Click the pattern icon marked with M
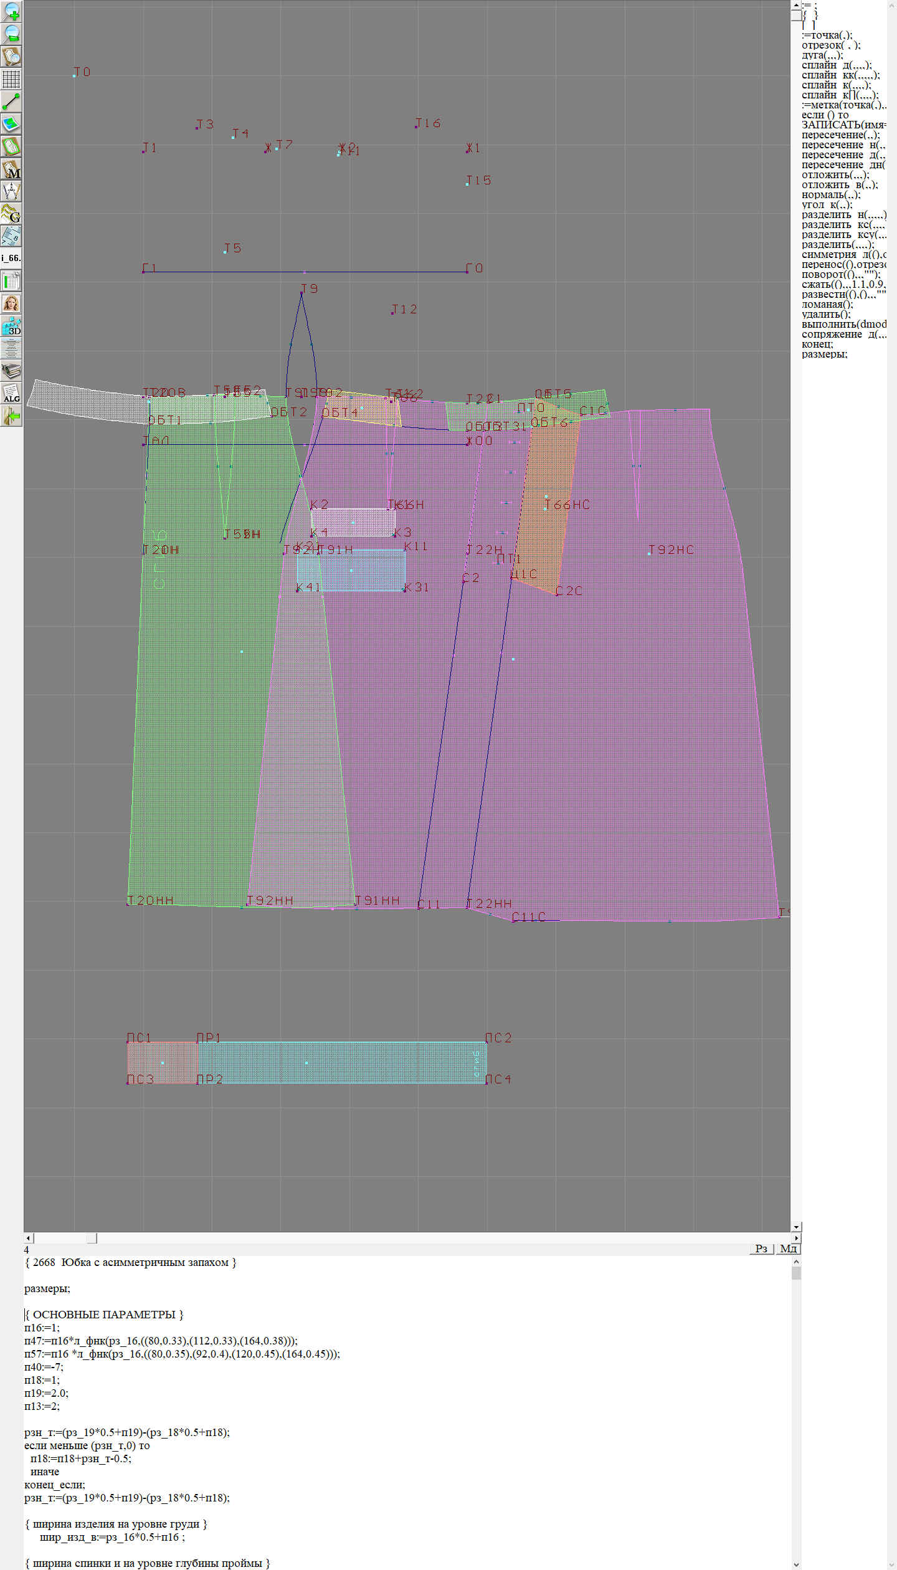Image resolution: width=897 pixels, height=1570 pixels. coord(11,169)
